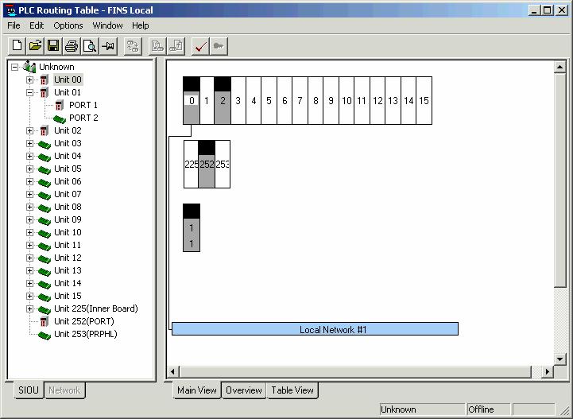
Task: Click the Unknown root network icon
Action: (x=29, y=67)
